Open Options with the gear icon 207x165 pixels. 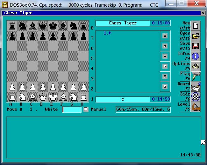196,66
